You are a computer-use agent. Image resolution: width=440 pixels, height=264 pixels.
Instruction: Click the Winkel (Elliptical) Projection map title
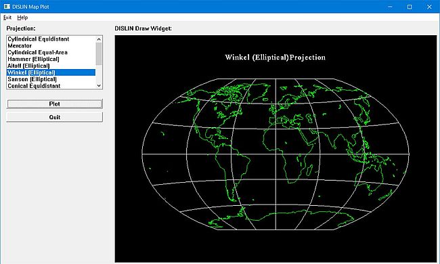coord(276,58)
